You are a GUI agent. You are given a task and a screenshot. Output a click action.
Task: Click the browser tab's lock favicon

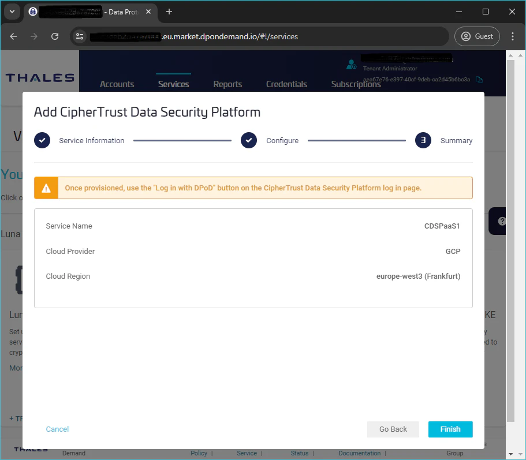click(32, 12)
